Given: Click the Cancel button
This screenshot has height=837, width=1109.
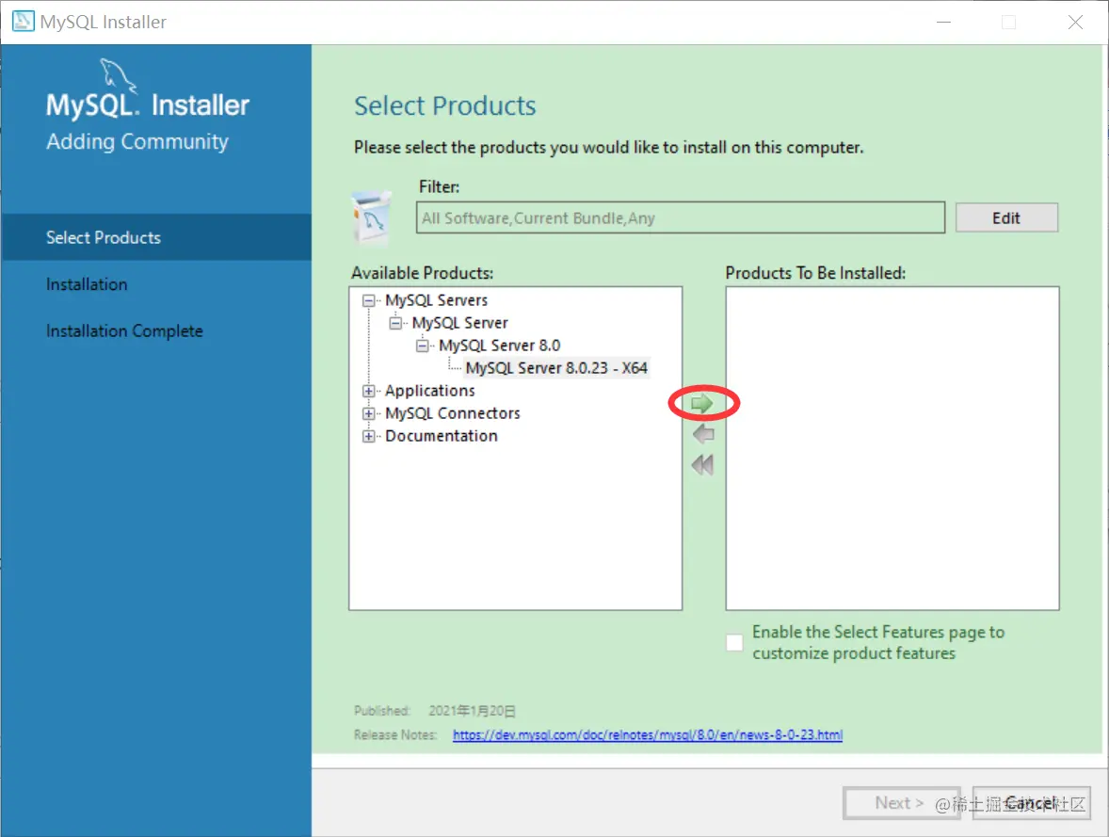Looking at the screenshot, I should pos(1031,803).
